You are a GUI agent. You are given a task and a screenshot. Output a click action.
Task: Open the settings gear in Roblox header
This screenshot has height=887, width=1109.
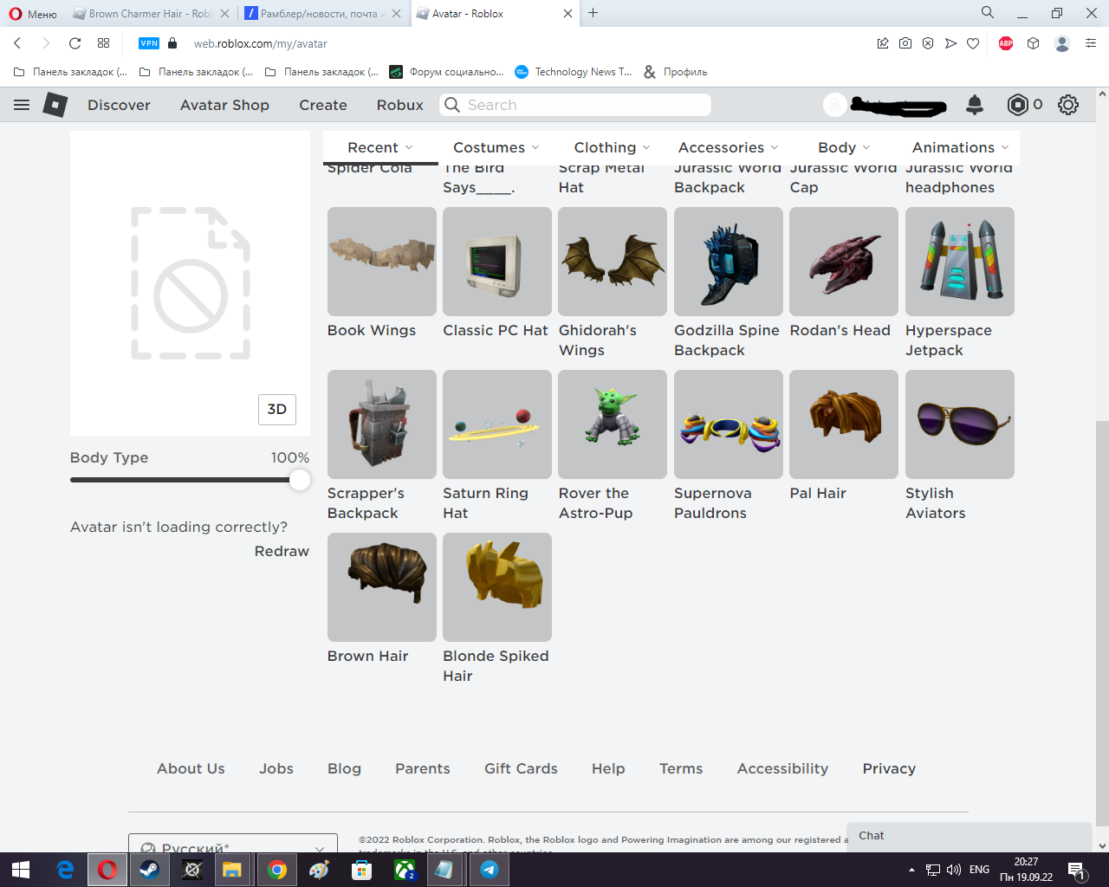1068,105
